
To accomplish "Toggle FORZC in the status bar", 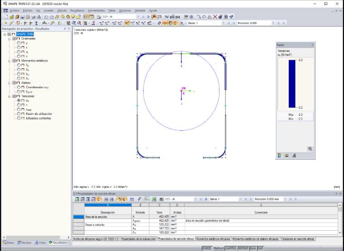I will pyautogui.click(x=207, y=248).
